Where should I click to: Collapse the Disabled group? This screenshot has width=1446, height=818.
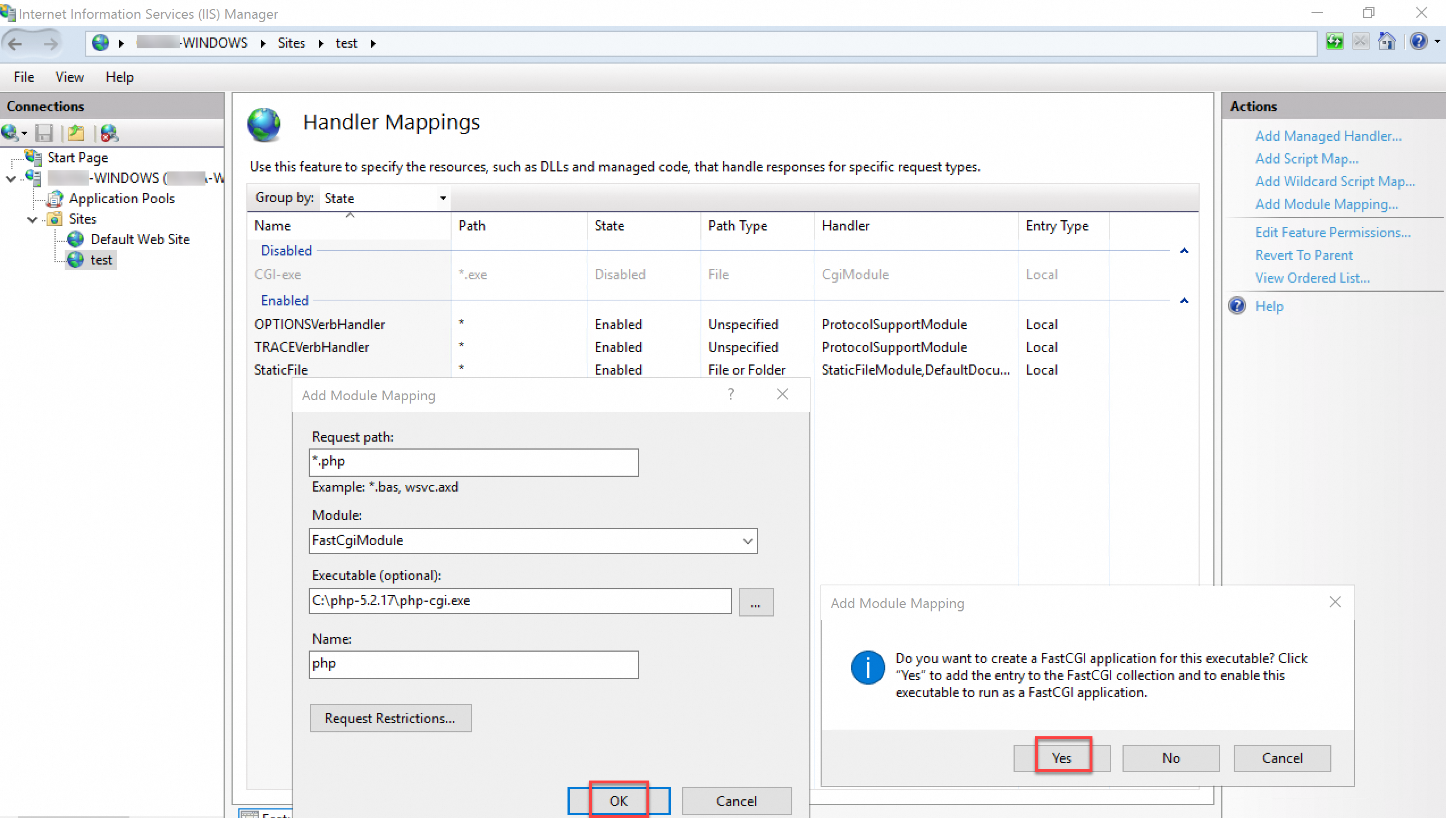(x=1184, y=251)
